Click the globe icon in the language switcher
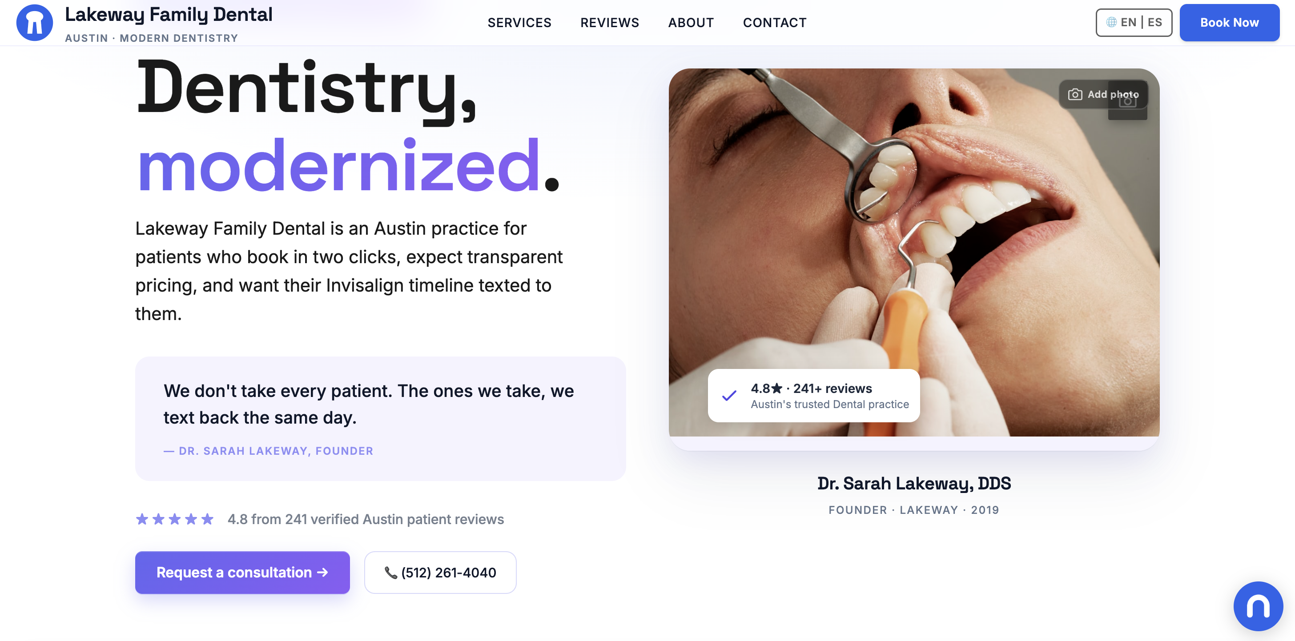Image resolution: width=1295 pixels, height=641 pixels. click(x=1111, y=23)
